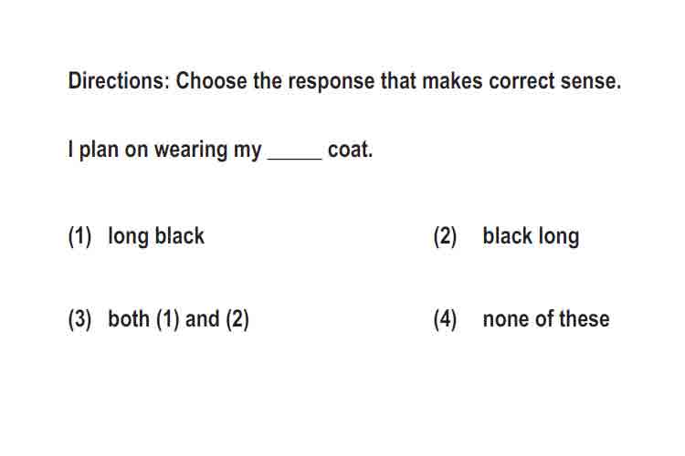Click the word 'plan' in the question
Screen dimensions: 685x456
tap(99, 150)
